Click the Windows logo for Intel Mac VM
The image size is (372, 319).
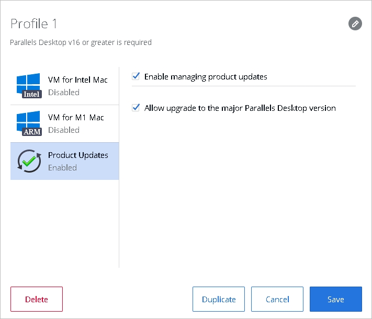(28, 83)
